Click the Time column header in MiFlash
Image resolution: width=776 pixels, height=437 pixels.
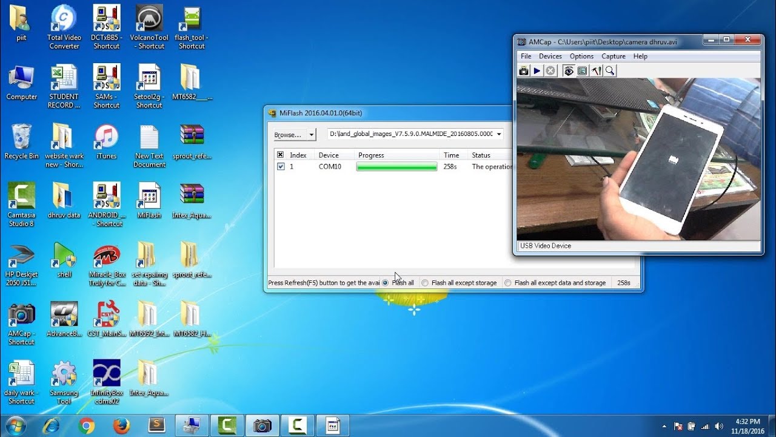pyautogui.click(x=455, y=155)
